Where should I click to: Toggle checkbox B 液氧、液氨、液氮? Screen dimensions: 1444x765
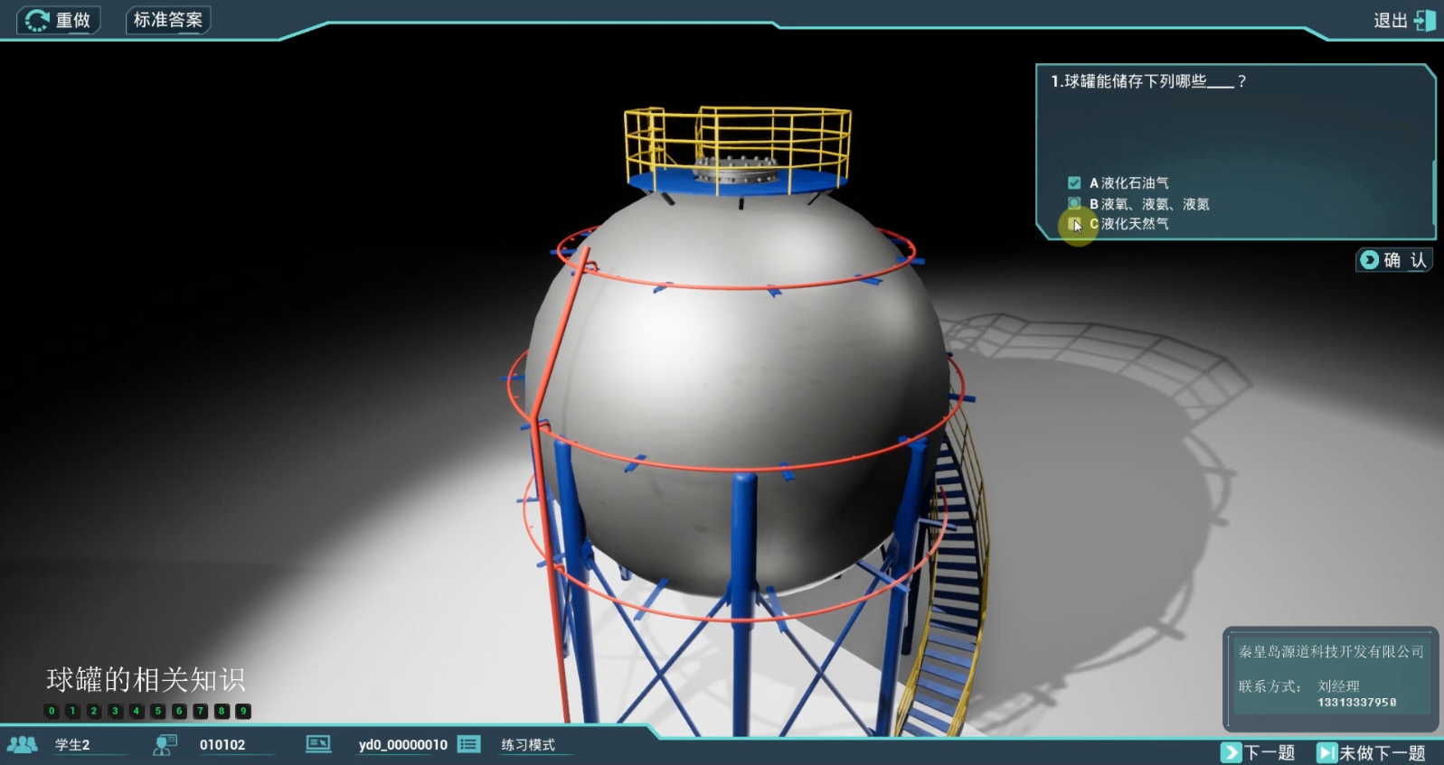point(1074,204)
